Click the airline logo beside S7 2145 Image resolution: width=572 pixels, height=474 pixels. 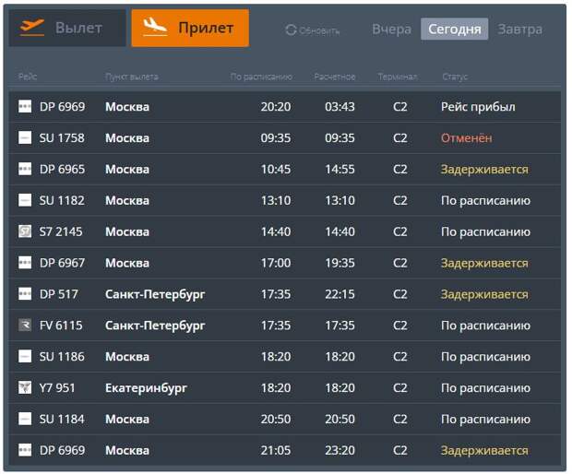pos(25,231)
